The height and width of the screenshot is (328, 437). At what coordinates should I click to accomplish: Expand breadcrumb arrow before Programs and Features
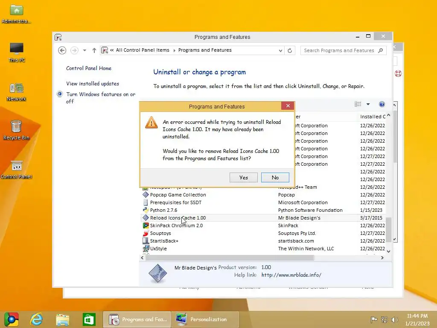coord(174,50)
